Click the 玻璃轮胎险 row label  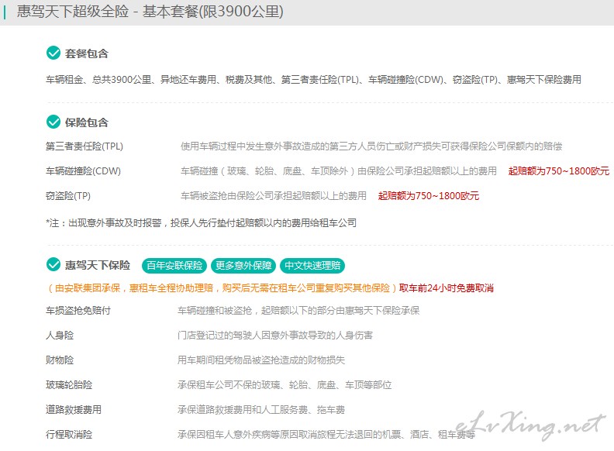tap(69, 385)
